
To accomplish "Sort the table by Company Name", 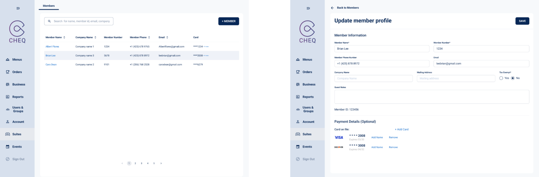I will point(95,37).
